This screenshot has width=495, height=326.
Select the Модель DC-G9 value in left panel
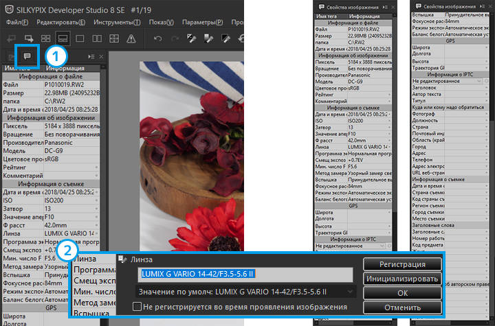[x=54, y=151]
